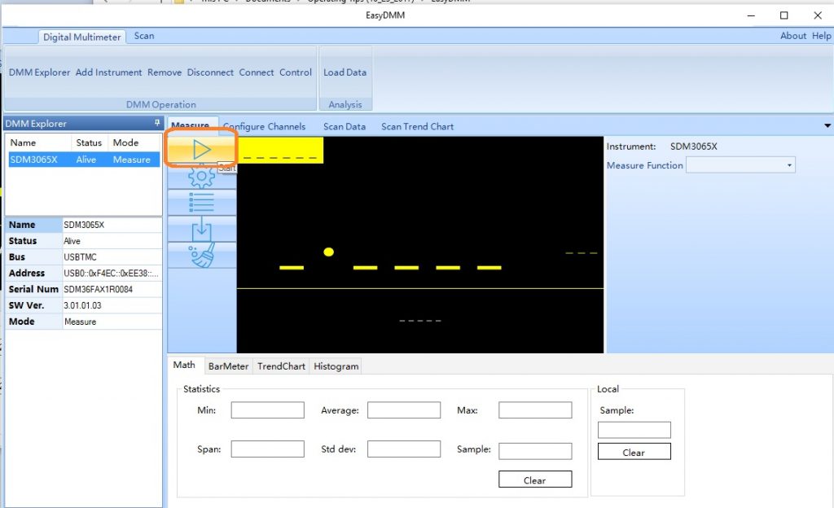The width and height of the screenshot is (834, 508).
Task: Click the list view icon button
Action: 201,203
